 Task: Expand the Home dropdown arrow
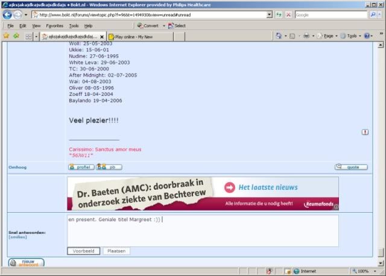coord(285,36)
